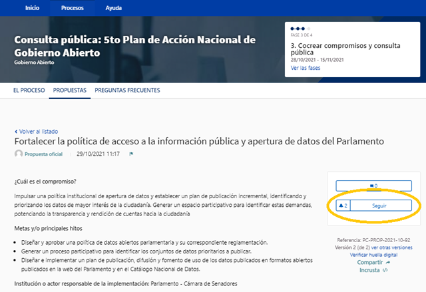Click the proposal title about Parlamento
Screen dimensions: 426x292
(199, 142)
